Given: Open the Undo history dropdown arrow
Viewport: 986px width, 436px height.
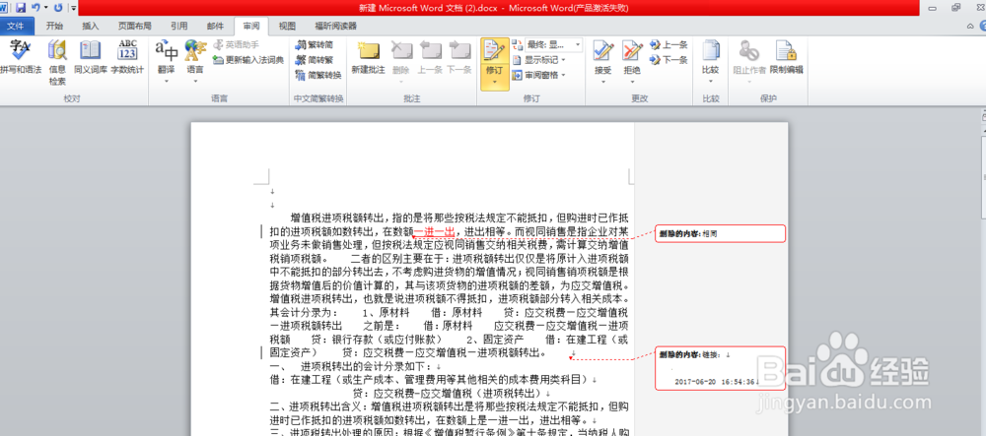Looking at the screenshot, I should click(x=46, y=8).
